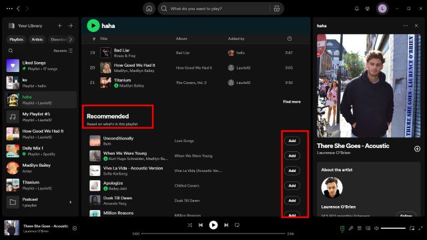This screenshot has height=240, width=427.
Task: Open the How Good We Had It playlist
Action: (x=41, y=134)
